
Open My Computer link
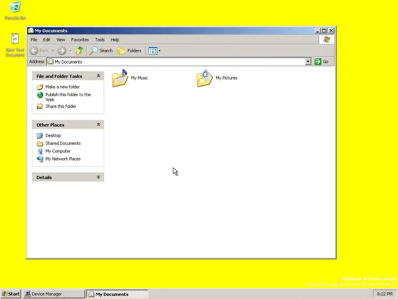pyautogui.click(x=58, y=151)
